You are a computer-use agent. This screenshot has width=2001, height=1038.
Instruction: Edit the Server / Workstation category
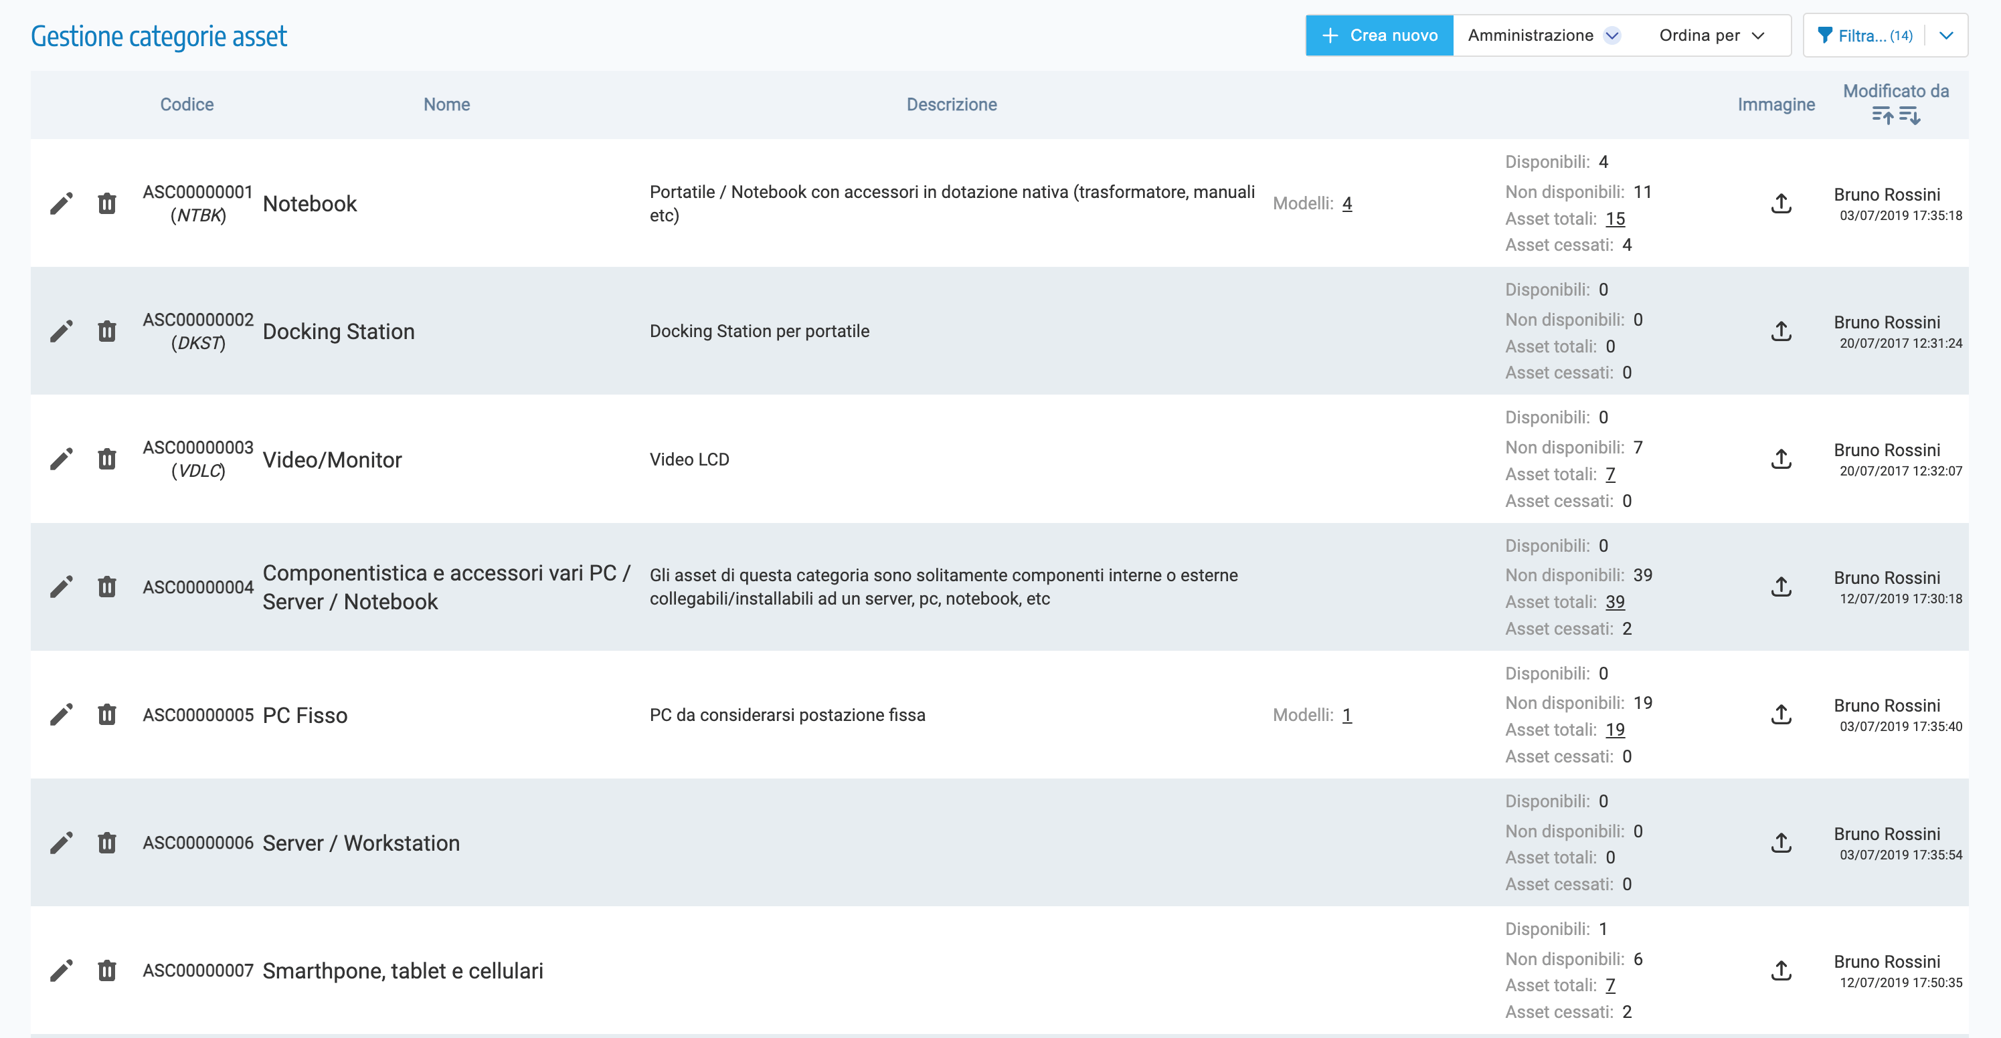(x=62, y=843)
